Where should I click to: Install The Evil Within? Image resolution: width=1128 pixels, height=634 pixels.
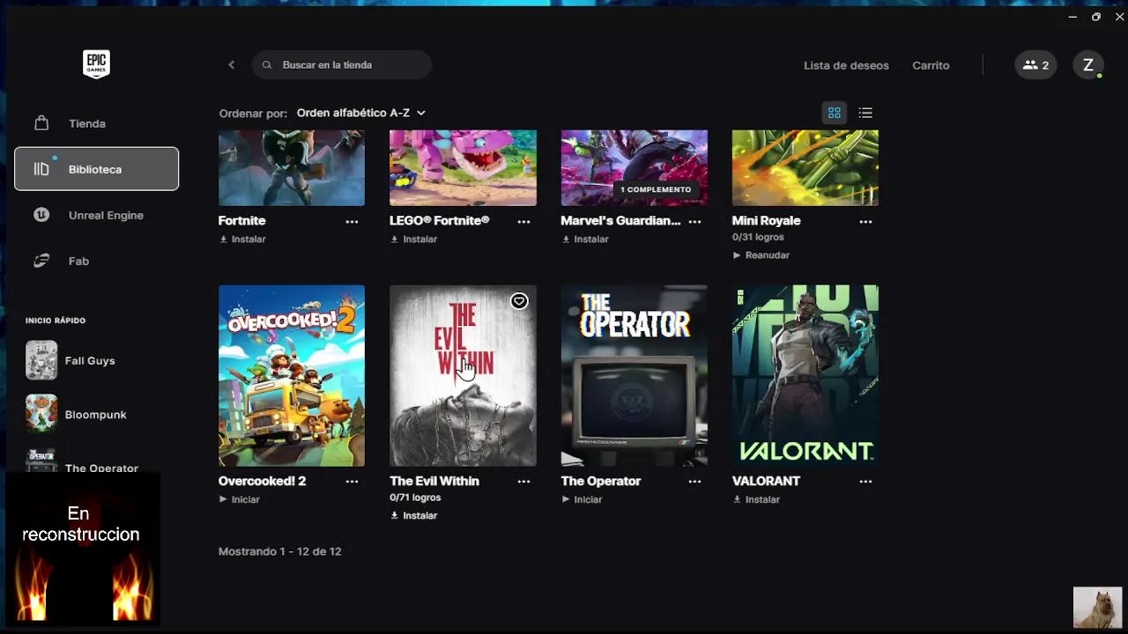[x=413, y=516]
